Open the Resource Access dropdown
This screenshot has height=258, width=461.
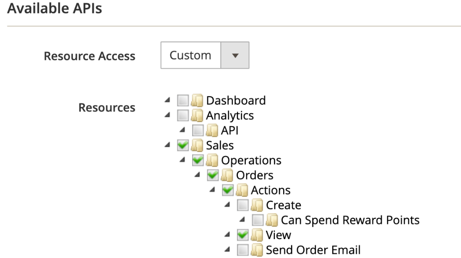point(205,55)
